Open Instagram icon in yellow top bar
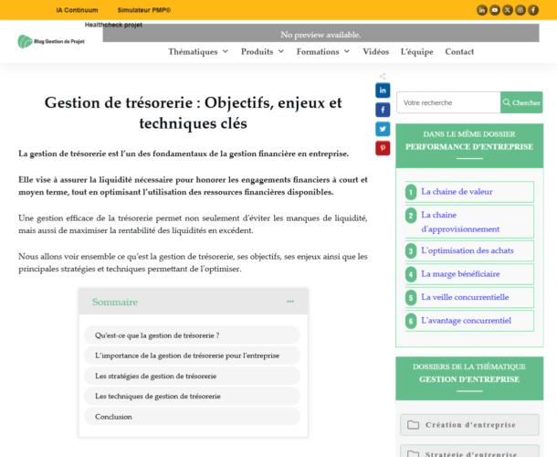Screen dimensions: 557x457 (520, 10)
